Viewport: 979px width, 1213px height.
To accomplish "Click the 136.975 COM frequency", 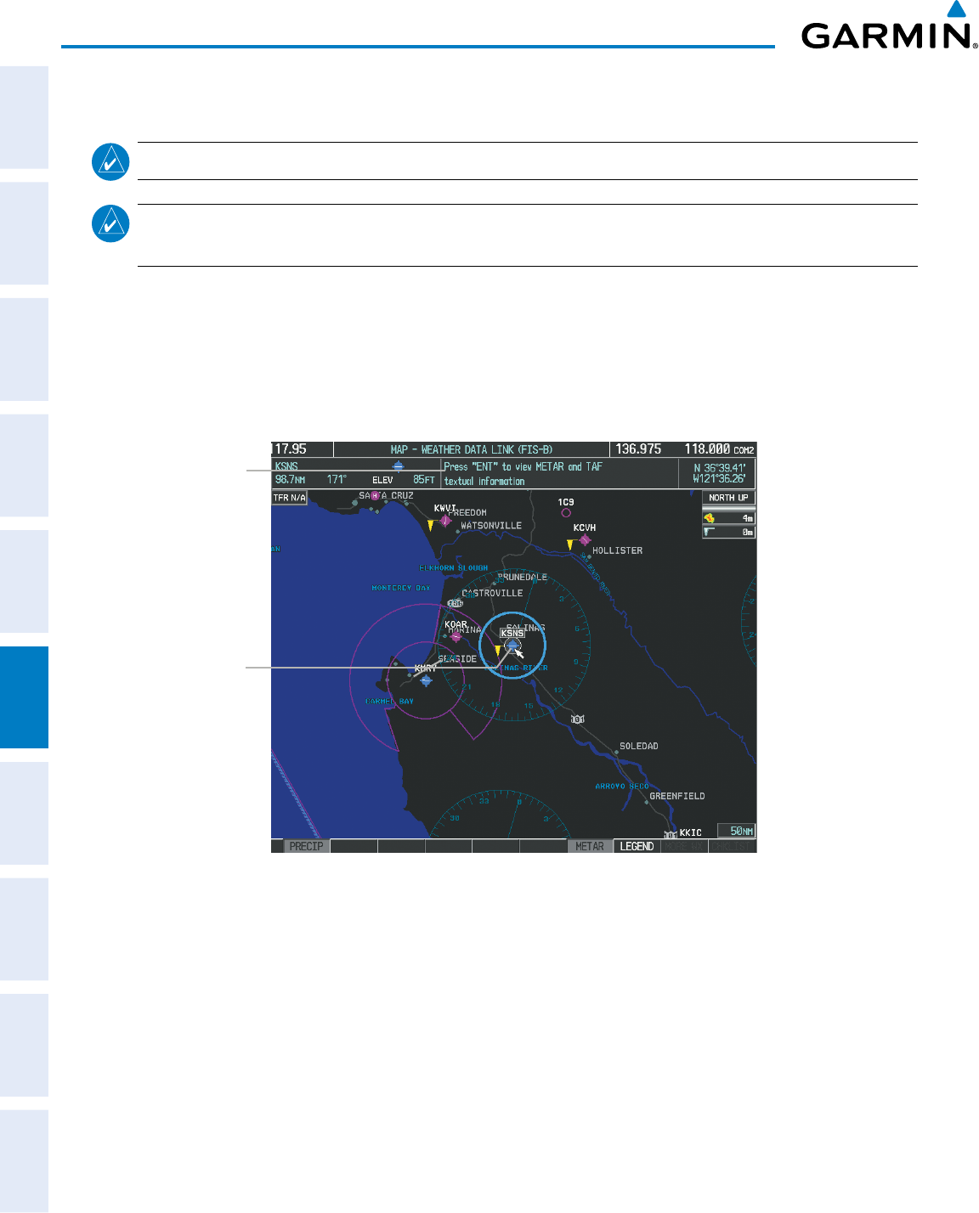I will (638, 449).
